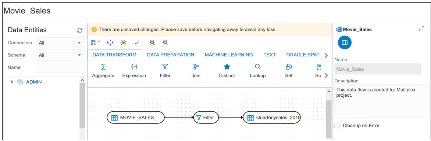The height and width of the screenshot is (141, 431).
Task: Select the Aggregate transform tool
Action: coord(103,71)
